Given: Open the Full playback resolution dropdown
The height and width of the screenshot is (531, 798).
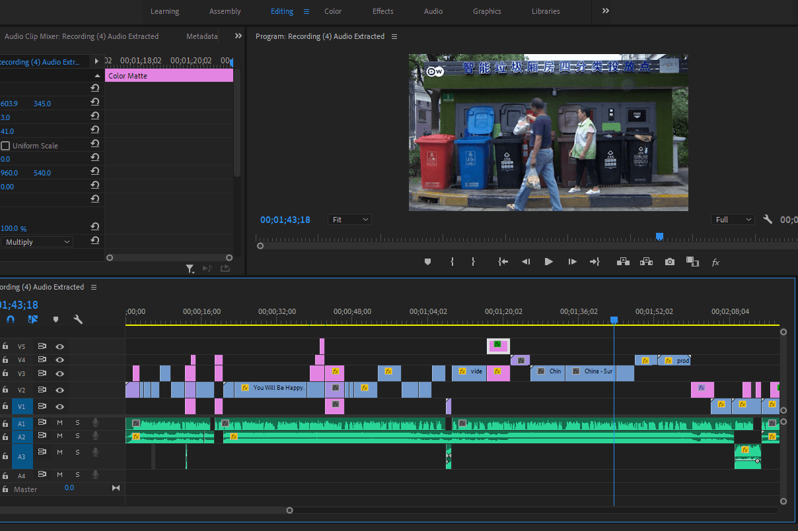Looking at the screenshot, I should pyautogui.click(x=733, y=220).
